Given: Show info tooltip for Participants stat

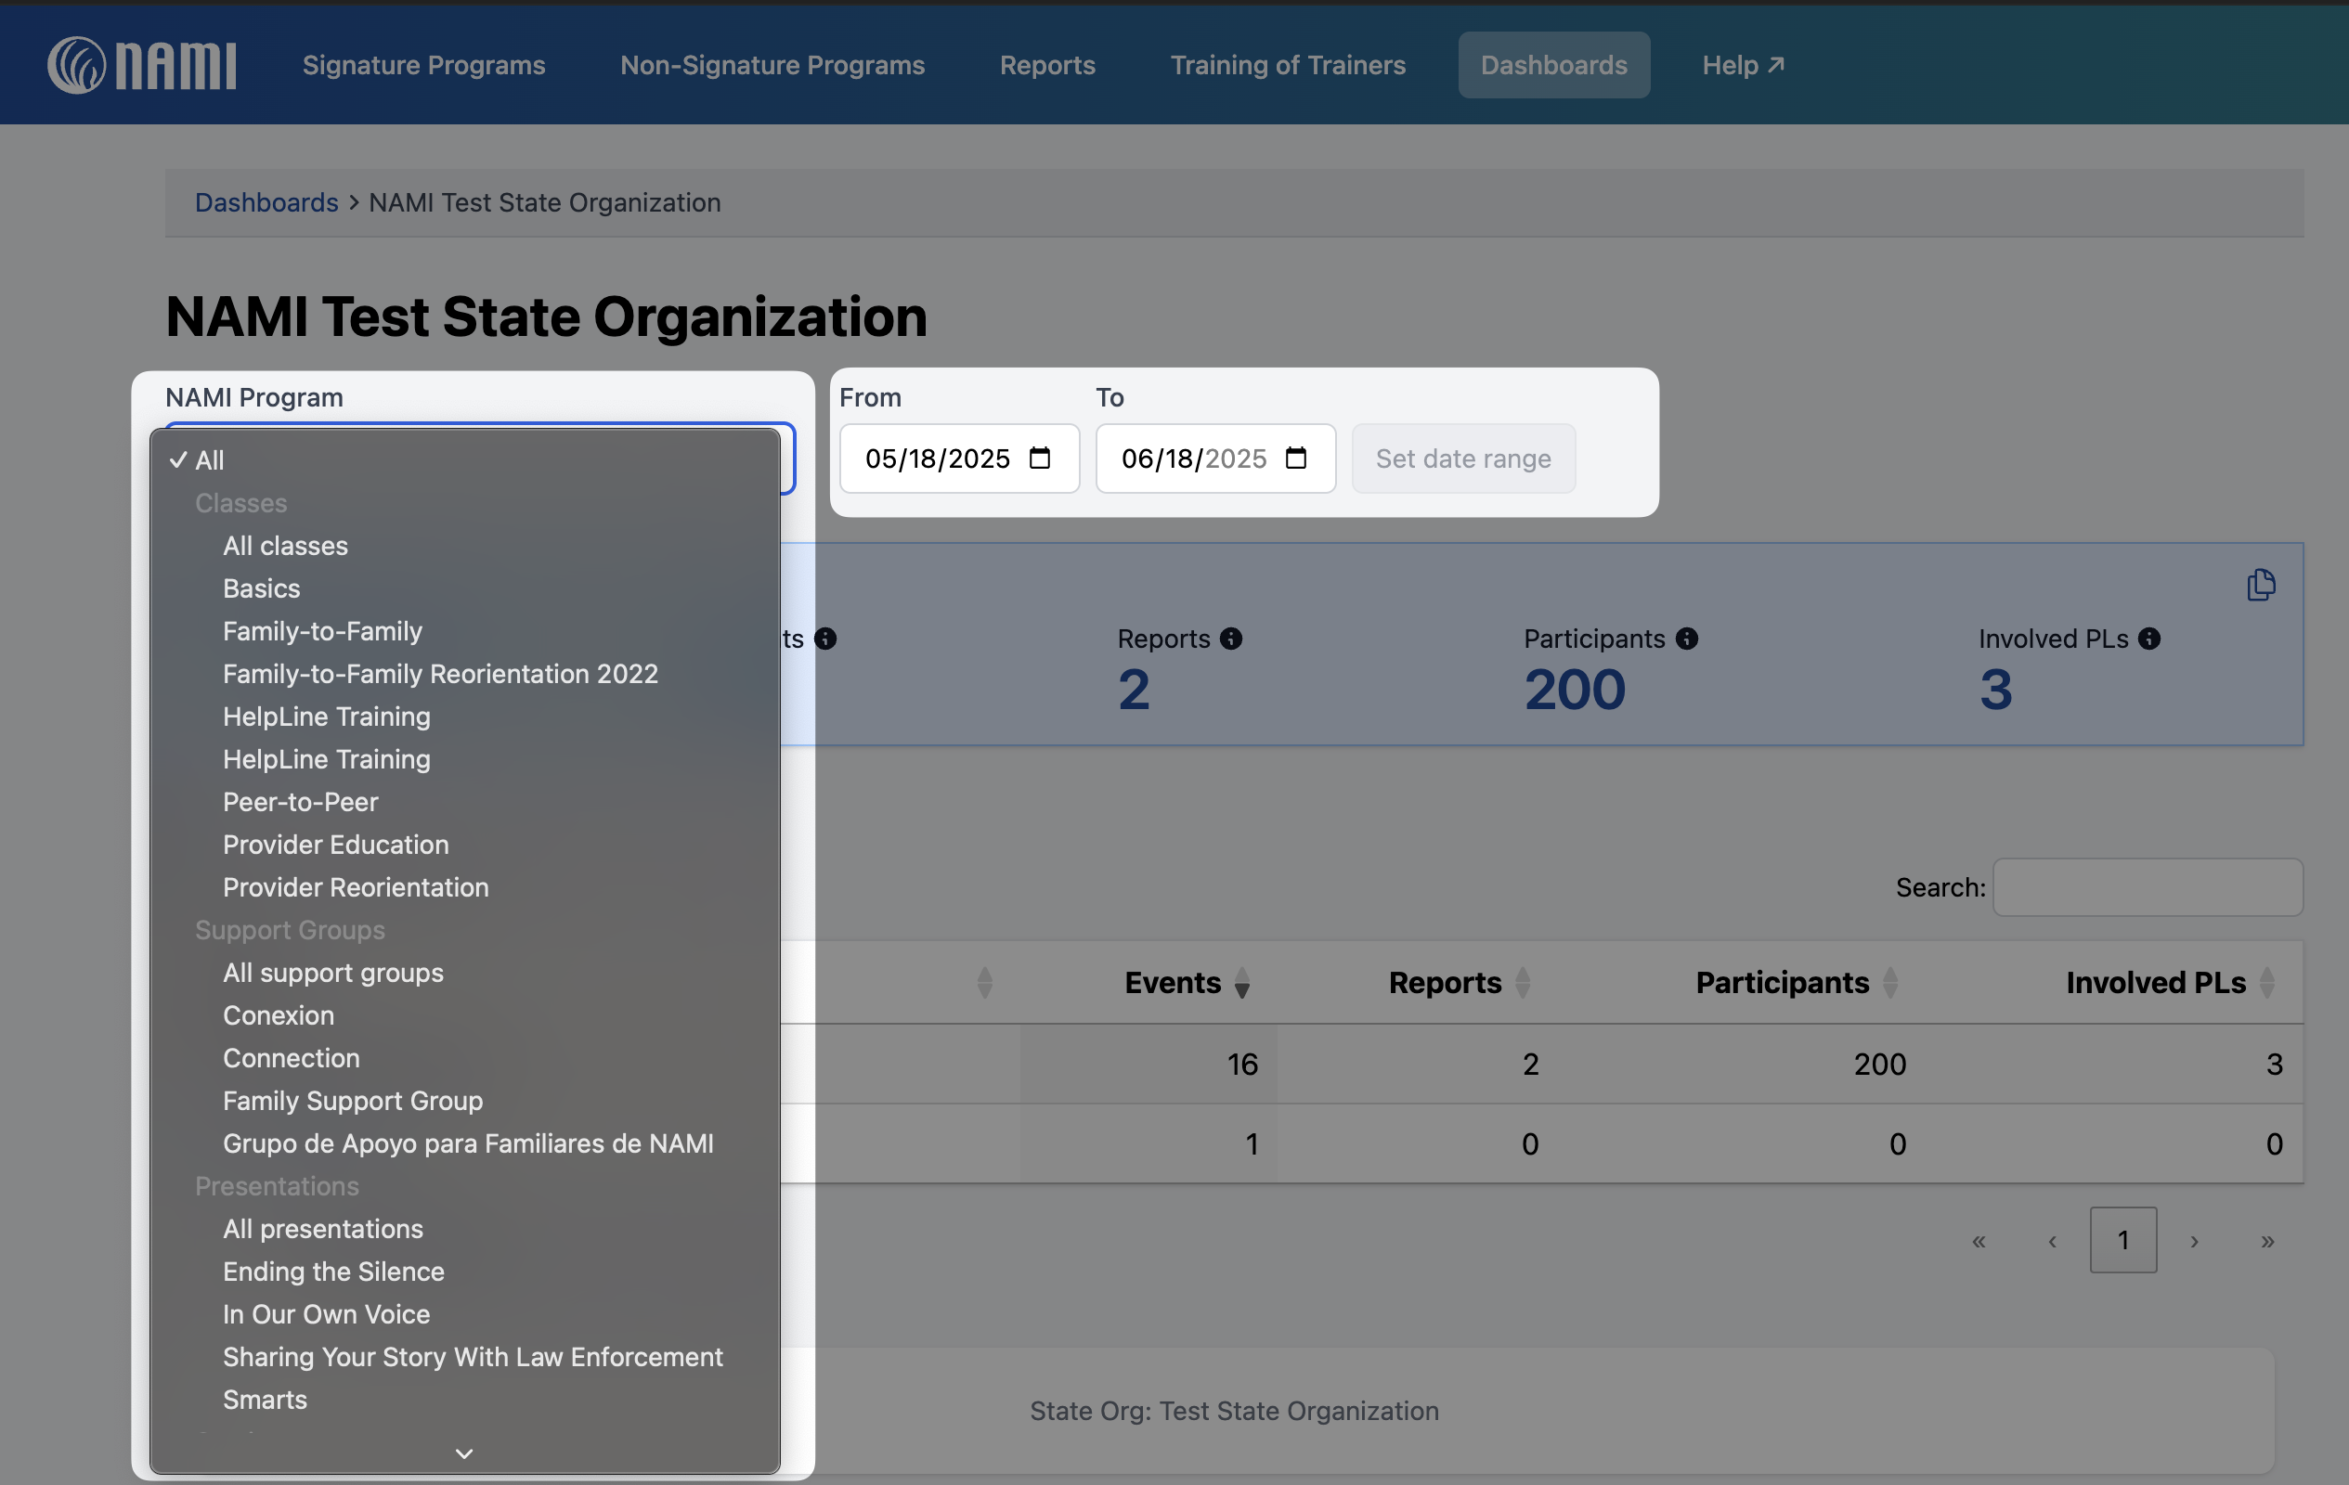Looking at the screenshot, I should coord(1687,639).
